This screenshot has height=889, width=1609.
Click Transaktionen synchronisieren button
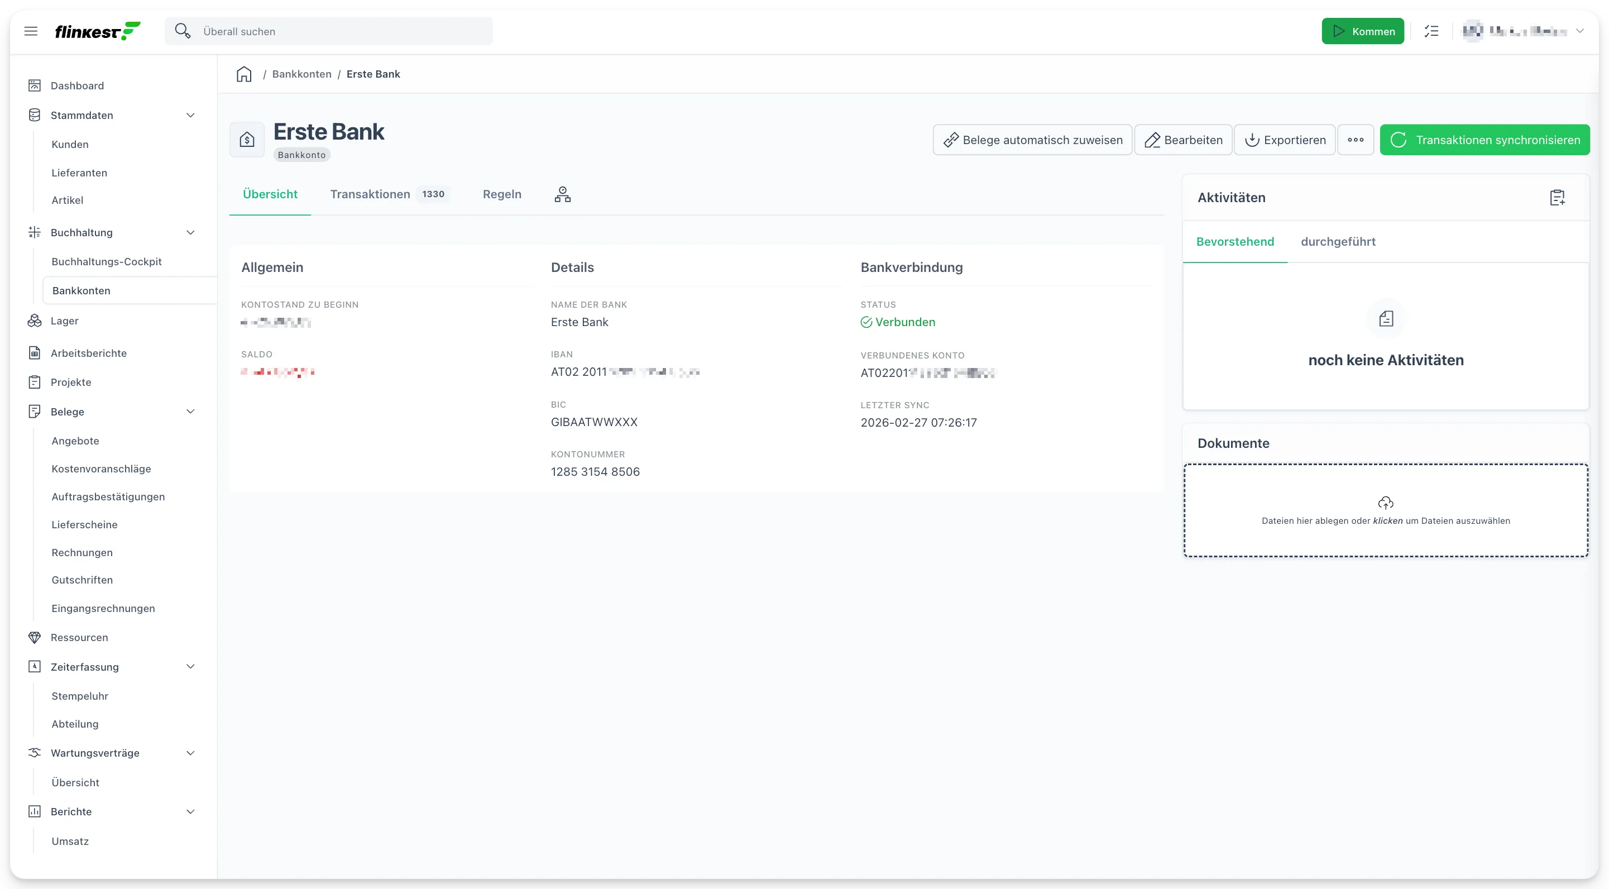[1485, 140]
